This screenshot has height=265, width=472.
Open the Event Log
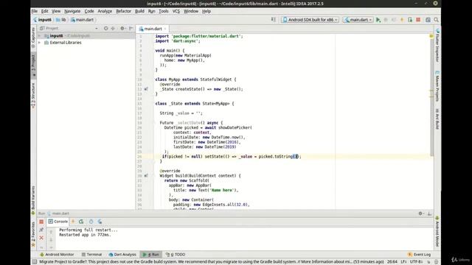pos(419,255)
